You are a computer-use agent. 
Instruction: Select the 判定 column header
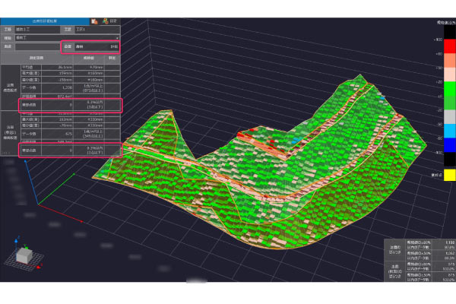click(x=112, y=57)
